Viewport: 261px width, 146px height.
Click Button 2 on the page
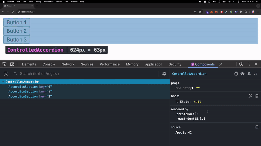(x=17, y=31)
